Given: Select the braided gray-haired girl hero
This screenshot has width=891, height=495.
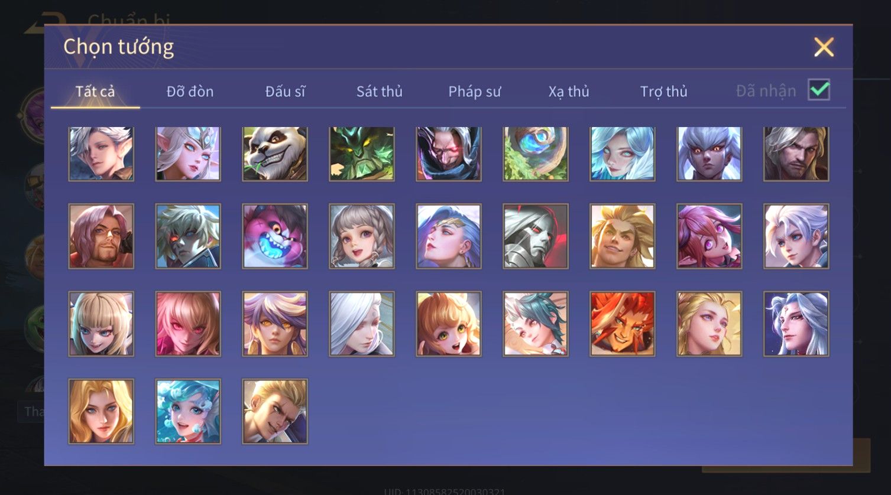Looking at the screenshot, I should 362,236.
